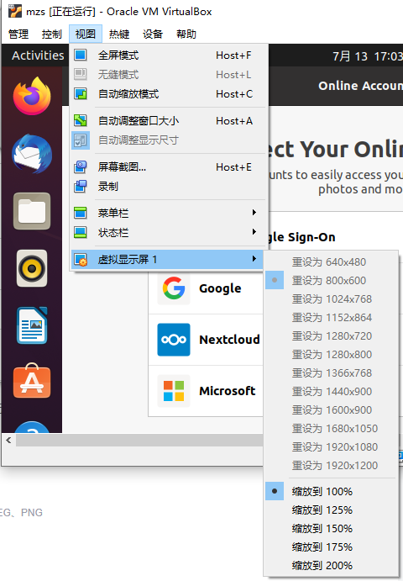This screenshot has height=581, width=403.
Task: Click the Nextcloud account logo
Action: click(174, 340)
